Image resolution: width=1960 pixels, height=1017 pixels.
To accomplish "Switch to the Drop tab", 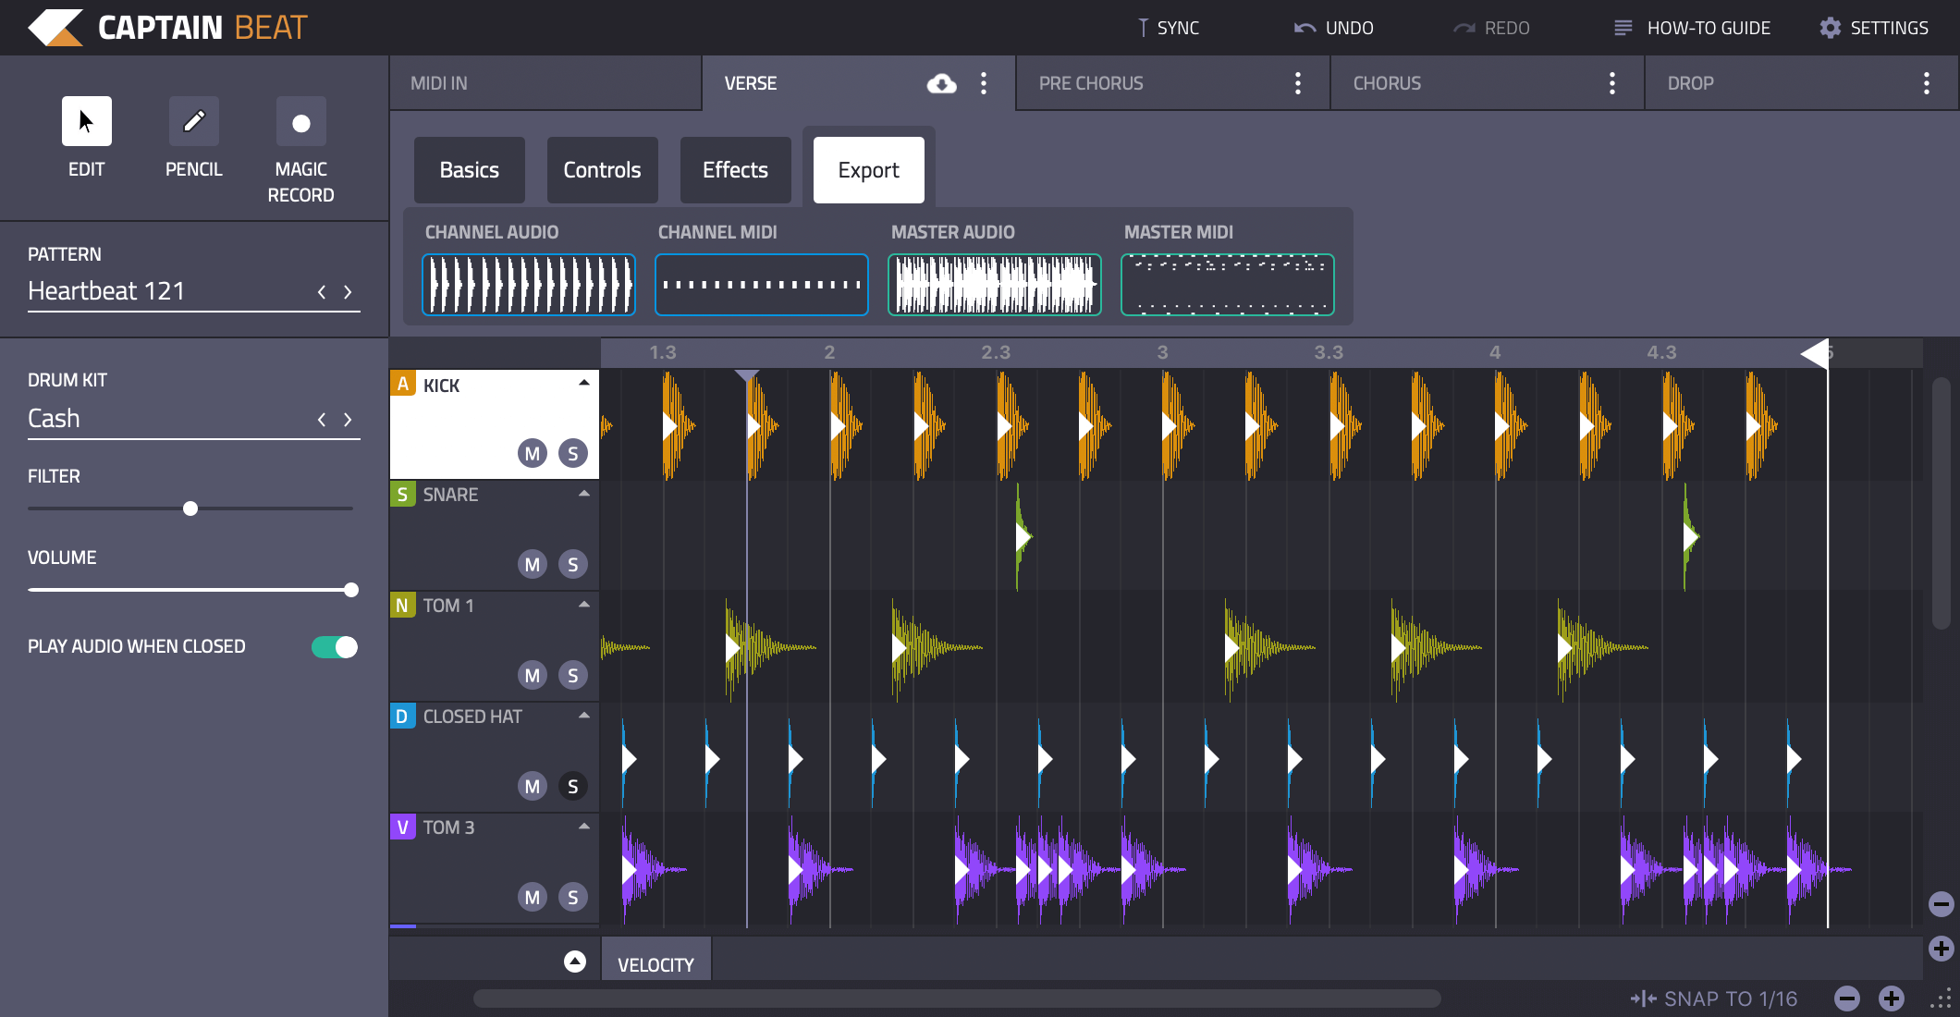I will tap(1801, 83).
